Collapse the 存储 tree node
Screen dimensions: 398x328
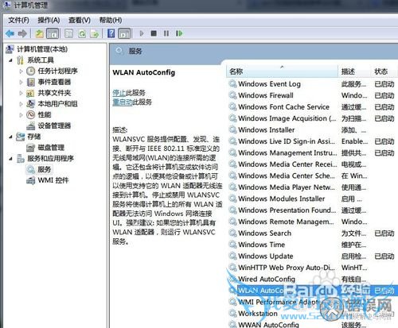coord(10,137)
